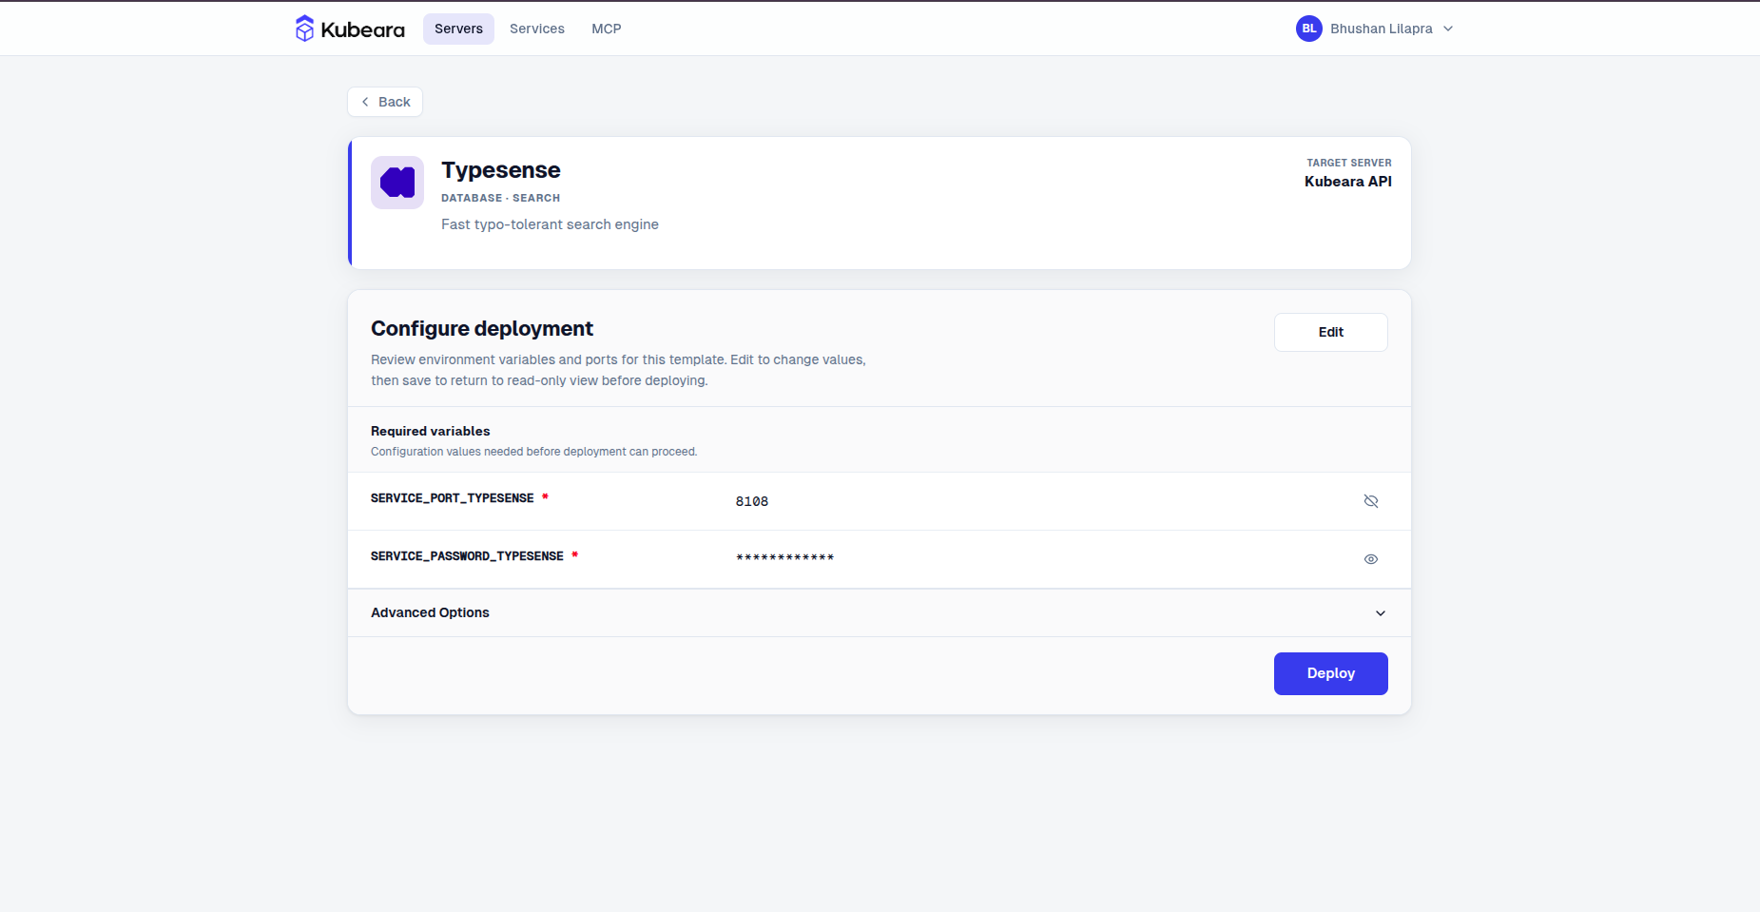Click the masked password value
Viewport: 1760px width, 912px height.
(x=785, y=558)
